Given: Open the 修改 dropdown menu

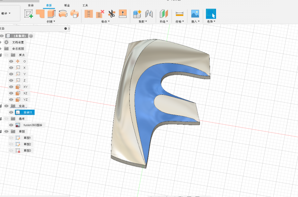Looking at the screenshot, I should [105, 22].
